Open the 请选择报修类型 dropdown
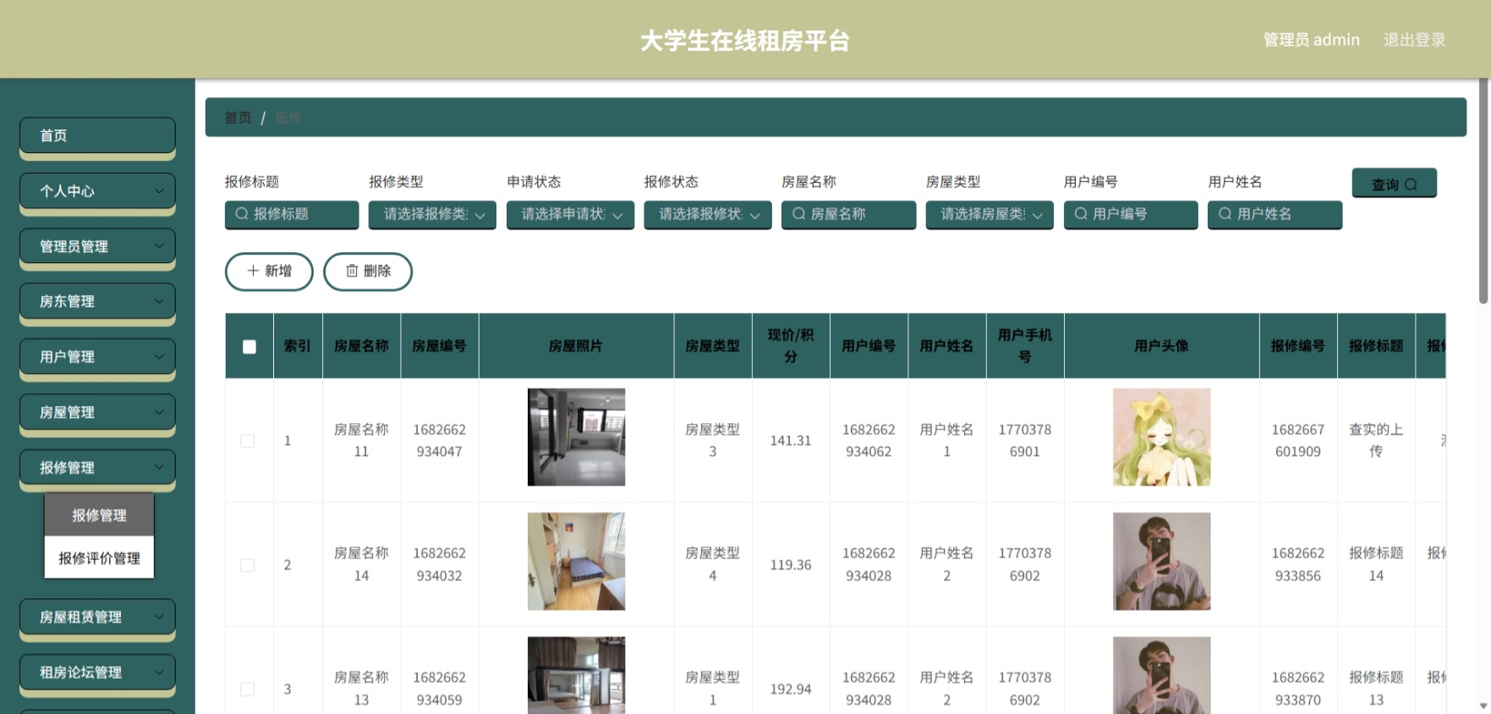This screenshot has width=1491, height=714. click(x=432, y=215)
